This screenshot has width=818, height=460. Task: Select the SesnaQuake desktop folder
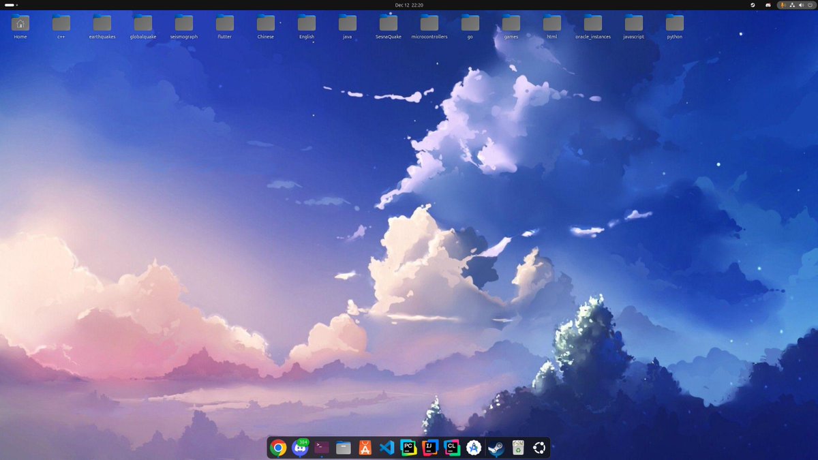(x=389, y=26)
